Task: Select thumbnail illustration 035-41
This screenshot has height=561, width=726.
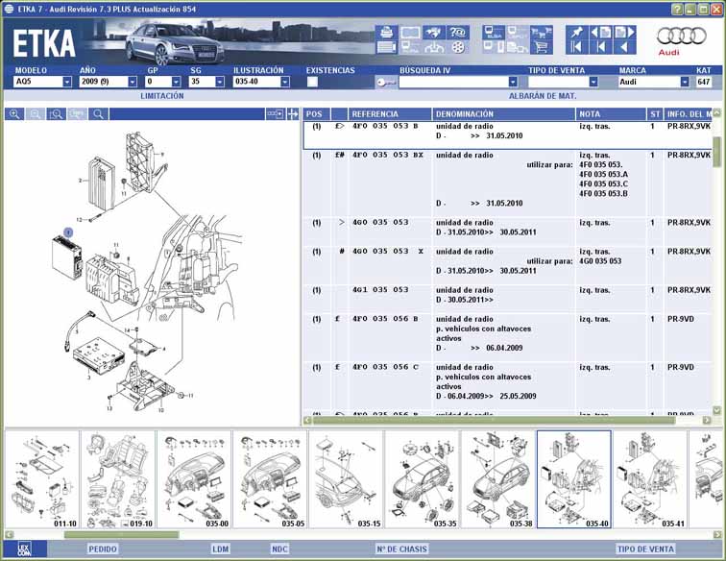Action: (x=649, y=479)
